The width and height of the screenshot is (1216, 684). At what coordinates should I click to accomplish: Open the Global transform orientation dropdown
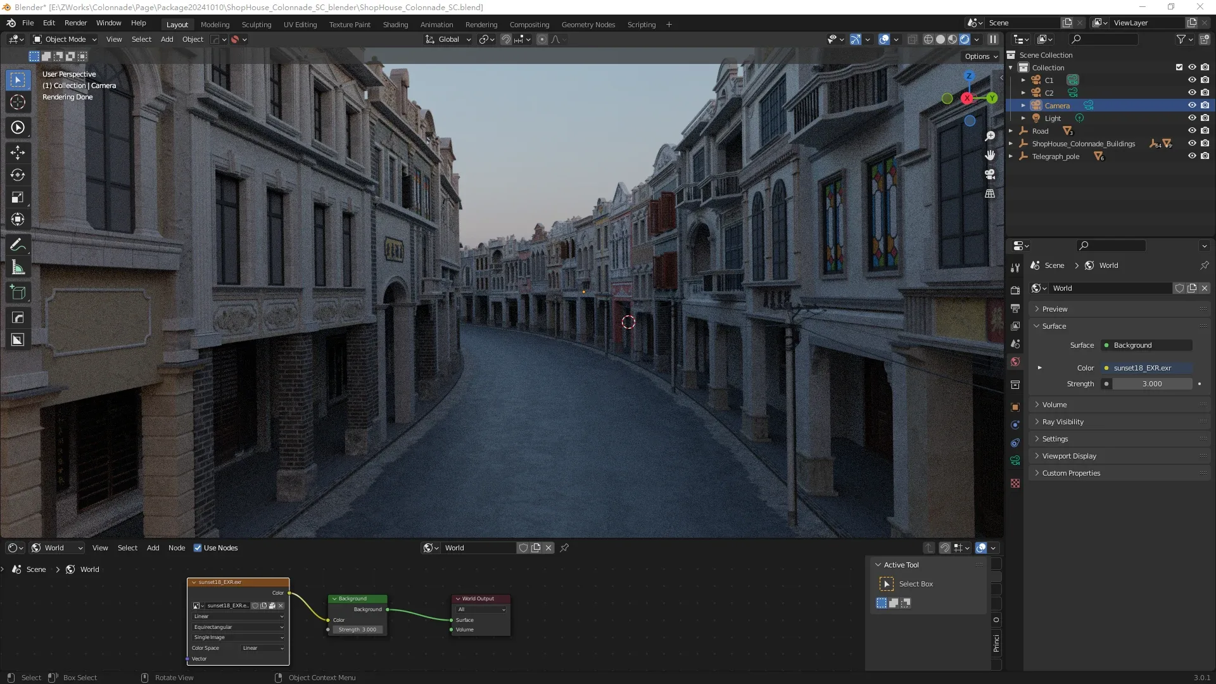click(448, 39)
